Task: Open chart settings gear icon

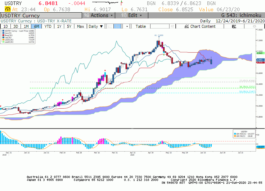Action: click(254, 26)
